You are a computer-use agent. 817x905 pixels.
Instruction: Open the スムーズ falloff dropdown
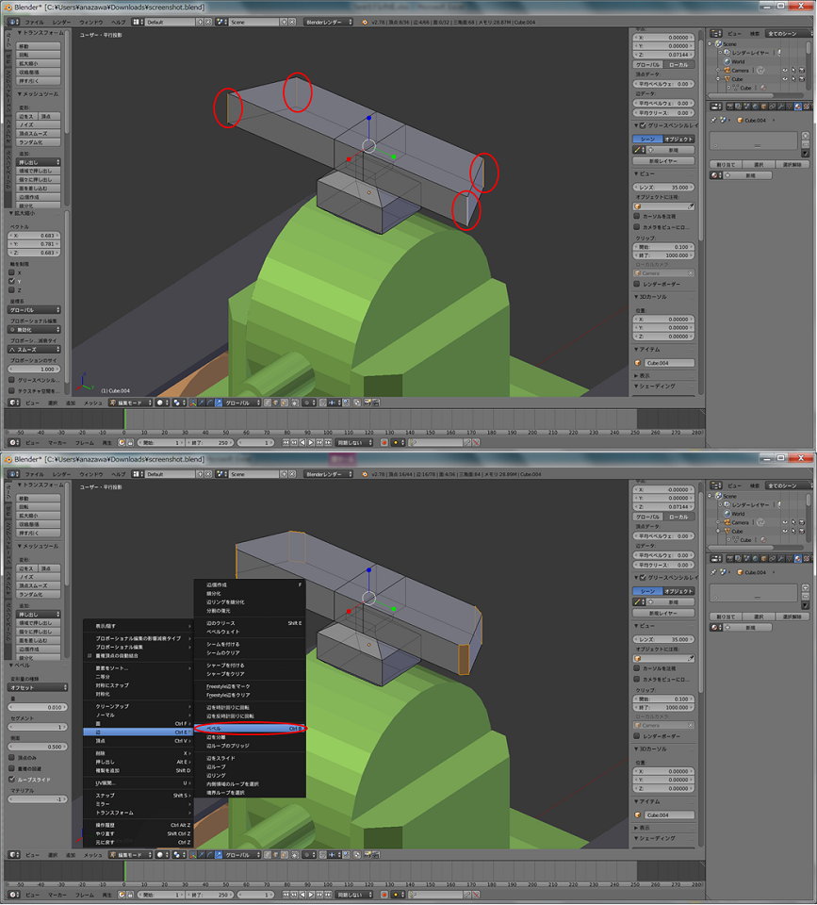pos(35,349)
